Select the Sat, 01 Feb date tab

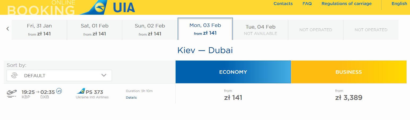pyautogui.click(x=95, y=30)
